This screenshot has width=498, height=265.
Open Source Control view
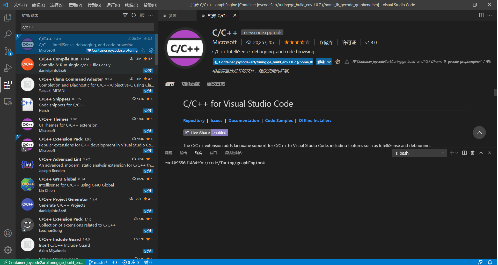8,51
